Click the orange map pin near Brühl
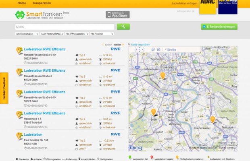 click(x=153, y=112)
